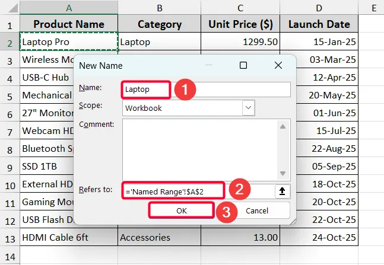Screen dimensions: 384x265
Task: Click inside the Comment text area
Action: point(206,150)
